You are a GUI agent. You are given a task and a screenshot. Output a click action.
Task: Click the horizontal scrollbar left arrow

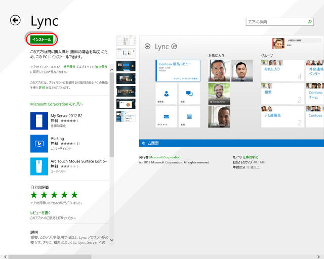(x=6, y=257)
